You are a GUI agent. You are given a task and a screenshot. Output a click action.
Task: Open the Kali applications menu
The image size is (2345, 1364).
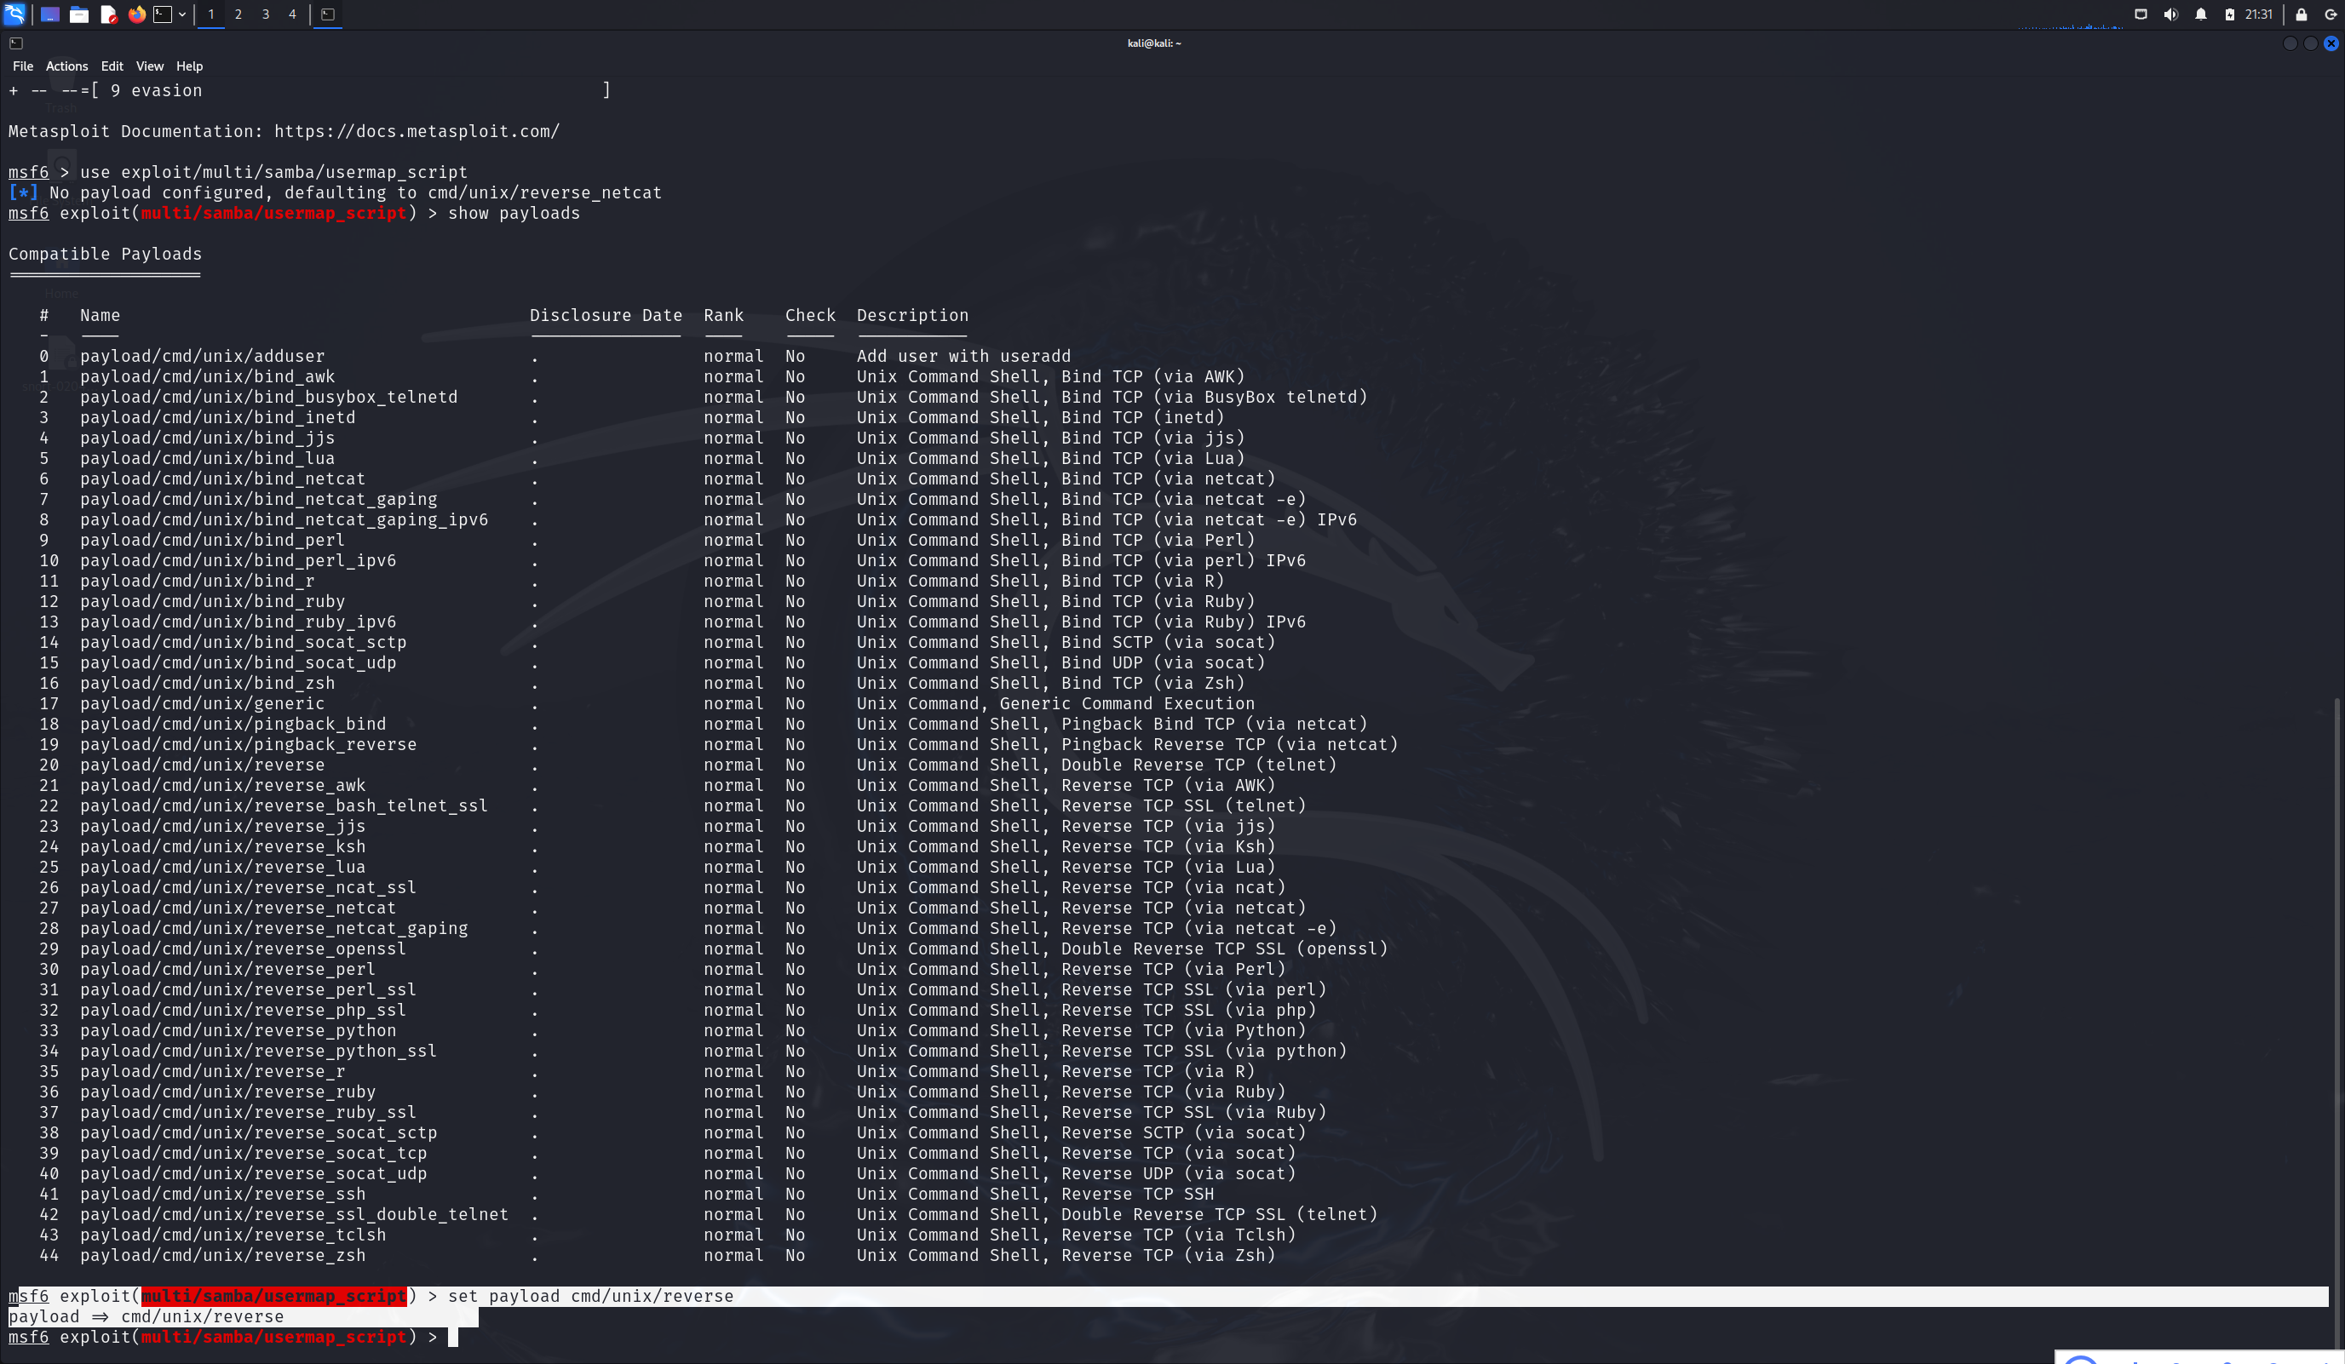tap(14, 14)
